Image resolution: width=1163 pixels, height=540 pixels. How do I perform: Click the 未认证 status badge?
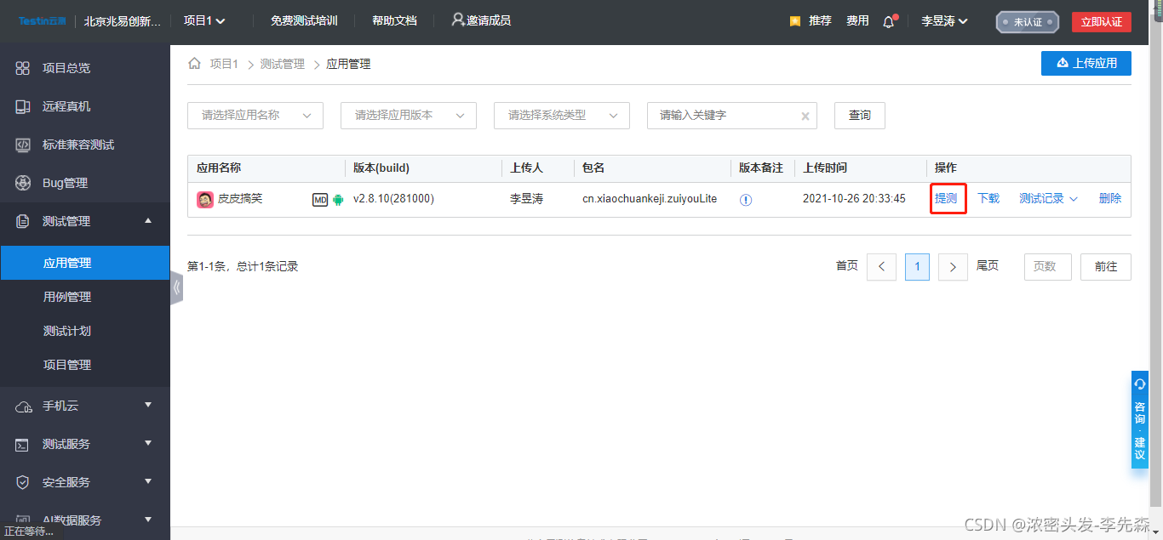[x=1027, y=22]
